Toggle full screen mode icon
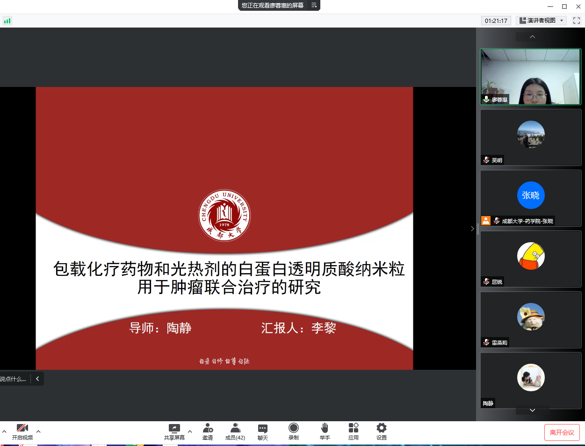 pyautogui.click(x=576, y=21)
